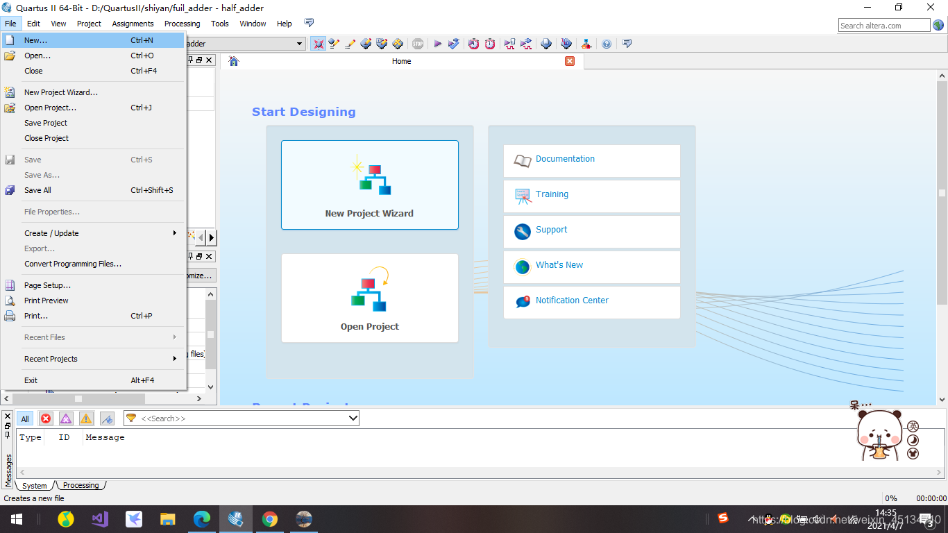Switch to the System messages tab
The height and width of the screenshot is (533, 948).
(35, 486)
